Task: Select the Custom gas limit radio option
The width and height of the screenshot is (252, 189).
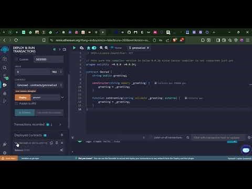Action: click(x=16, y=59)
